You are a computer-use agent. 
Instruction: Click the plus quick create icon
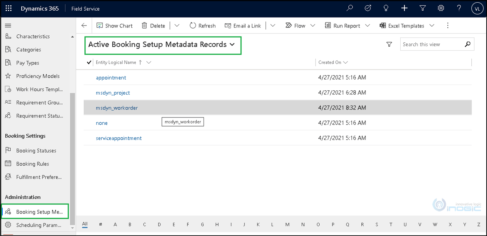404,8
